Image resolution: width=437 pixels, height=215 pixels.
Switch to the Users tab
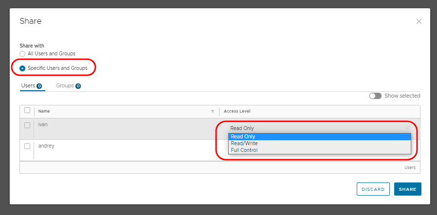coord(28,85)
